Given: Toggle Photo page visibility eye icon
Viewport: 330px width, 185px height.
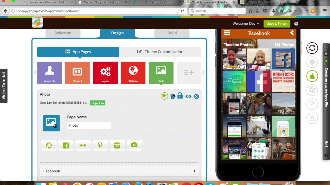Looking at the screenshot, I should coord(188,96).
